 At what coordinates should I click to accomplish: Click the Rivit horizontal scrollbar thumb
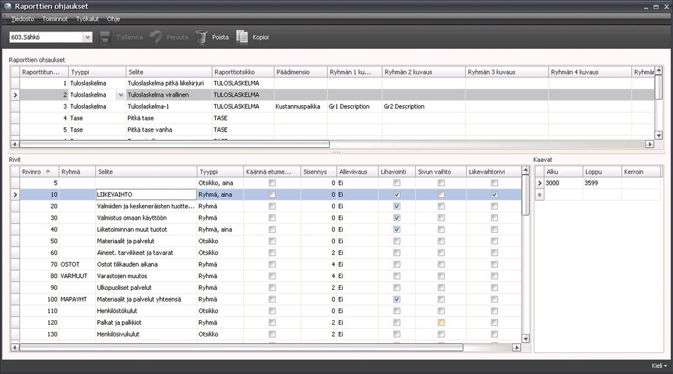pyautogui.click(x=241, y=348)
